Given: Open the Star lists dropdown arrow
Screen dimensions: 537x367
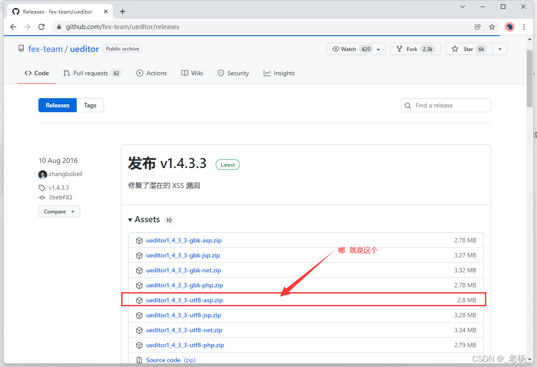Looking at the screenshot, I should 500,49.
